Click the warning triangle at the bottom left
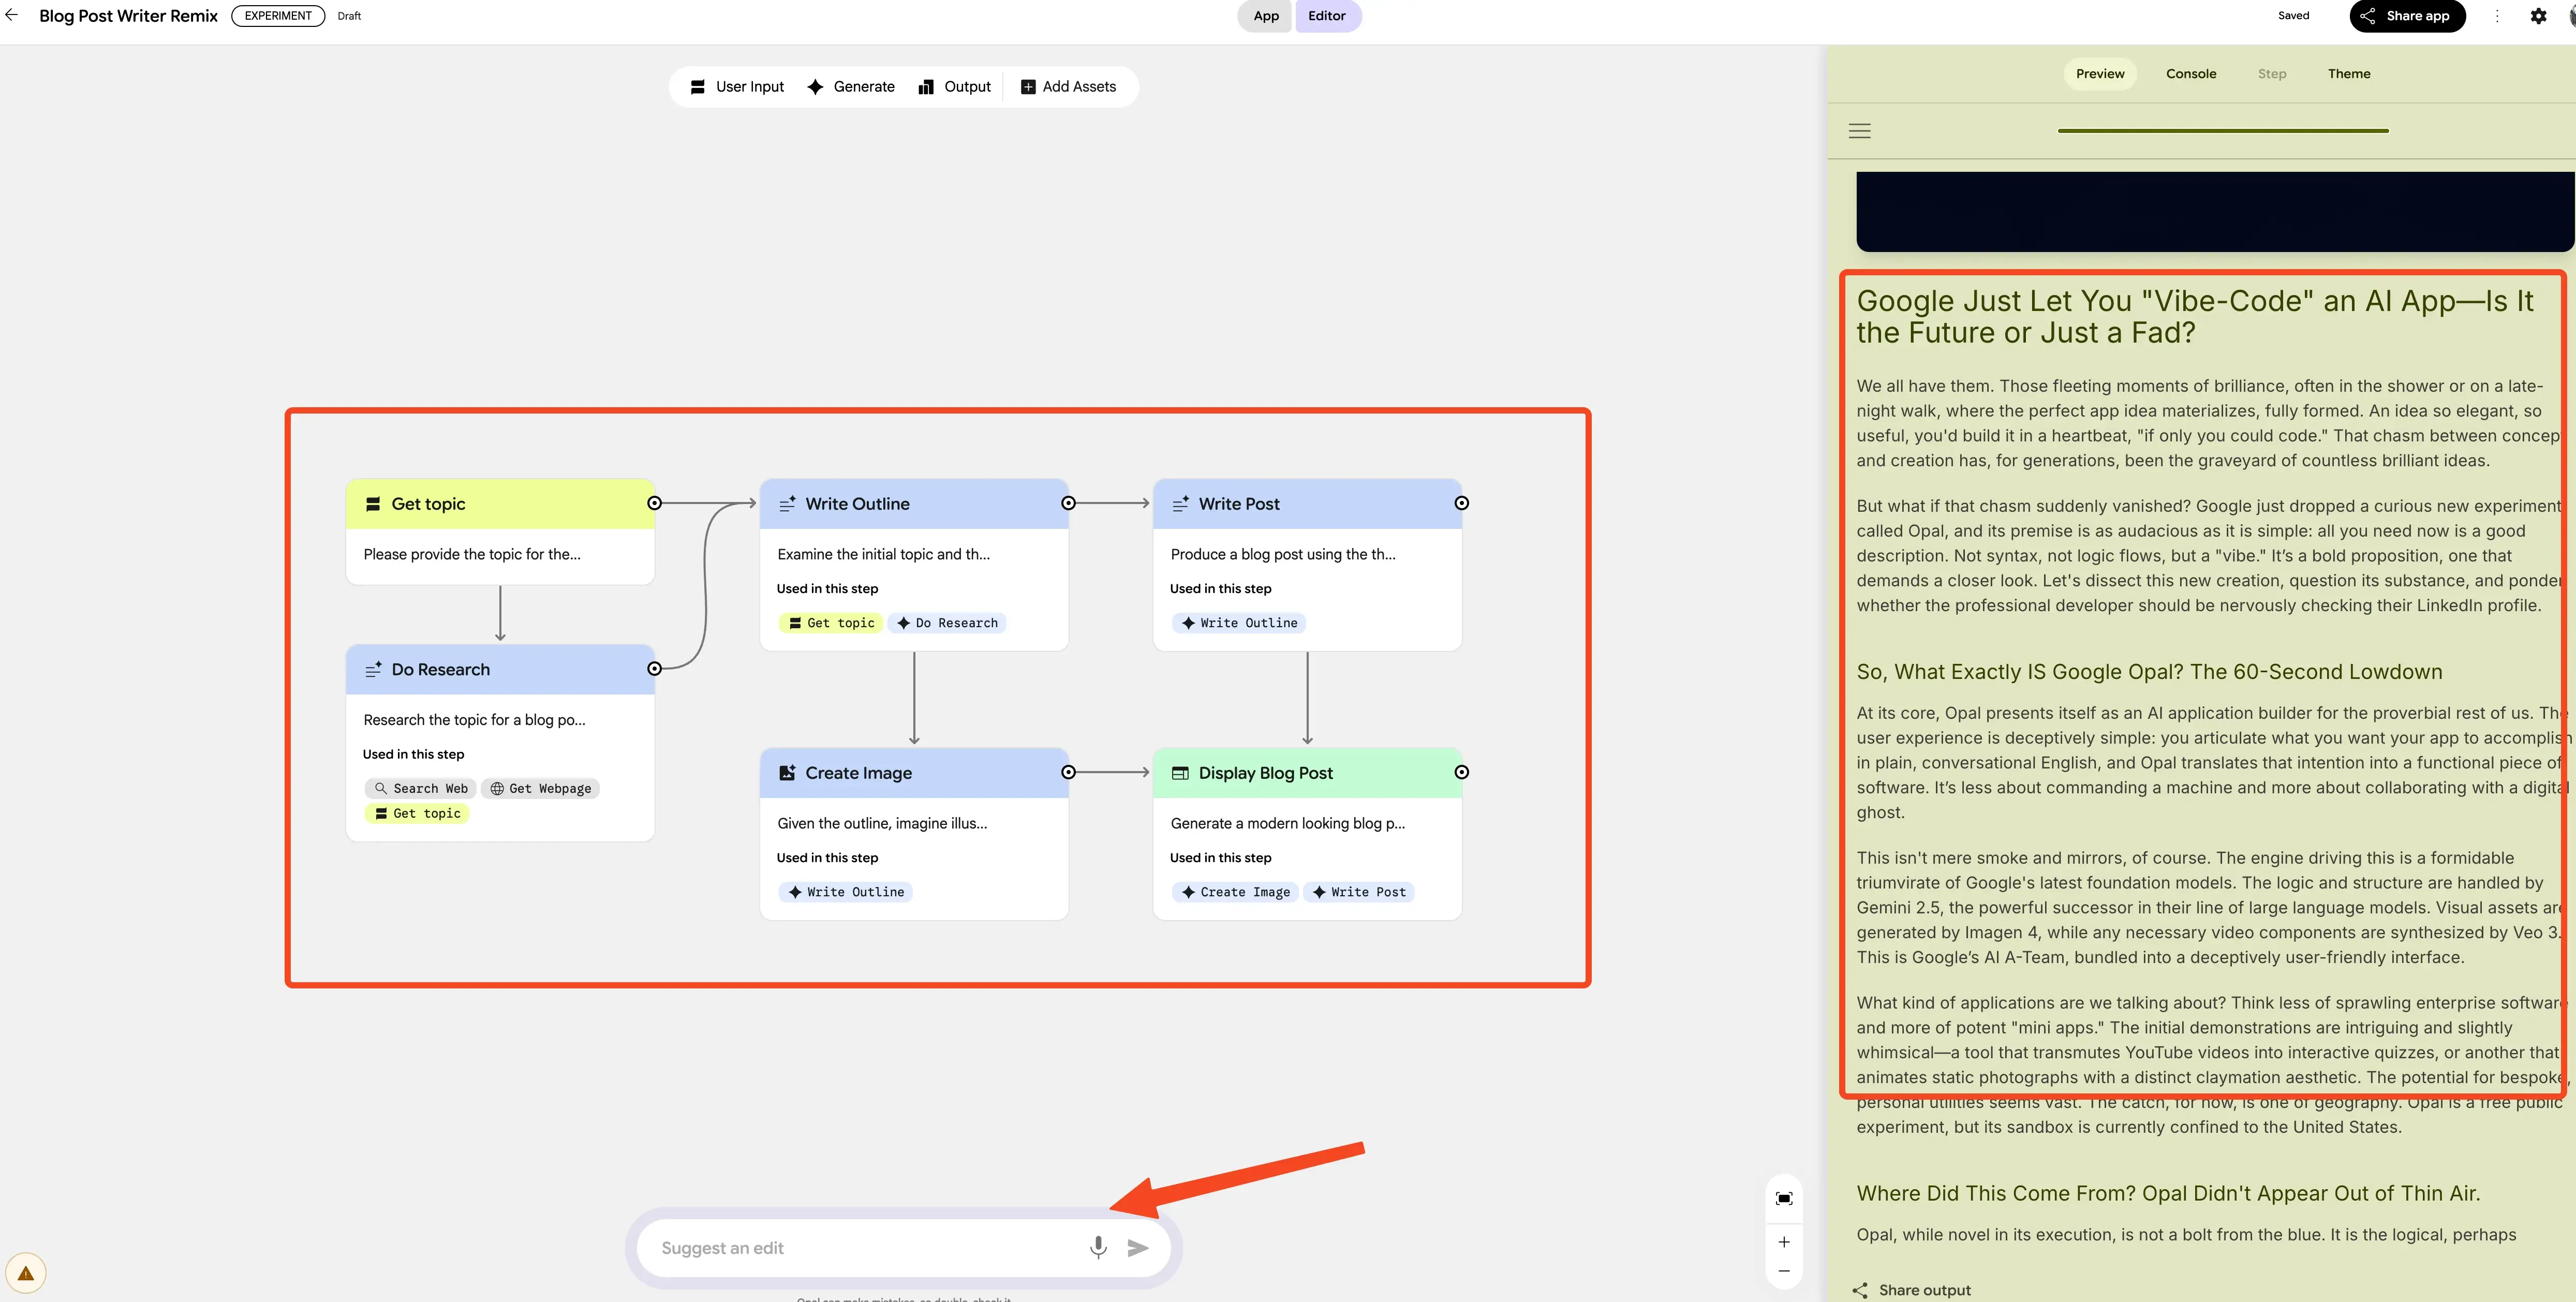 tap(25, 1272)
